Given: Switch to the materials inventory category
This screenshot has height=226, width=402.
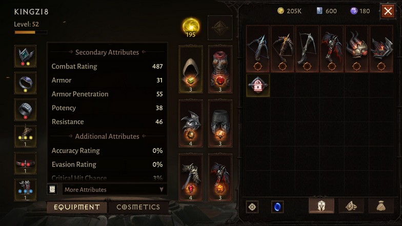Looking at the screenshot, I should pyautogui.click(x=351, y=206).
